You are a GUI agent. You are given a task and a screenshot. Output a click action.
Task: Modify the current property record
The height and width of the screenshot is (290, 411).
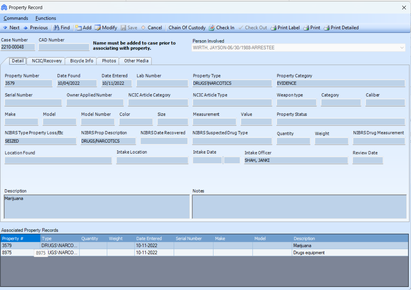pos(106,28)
